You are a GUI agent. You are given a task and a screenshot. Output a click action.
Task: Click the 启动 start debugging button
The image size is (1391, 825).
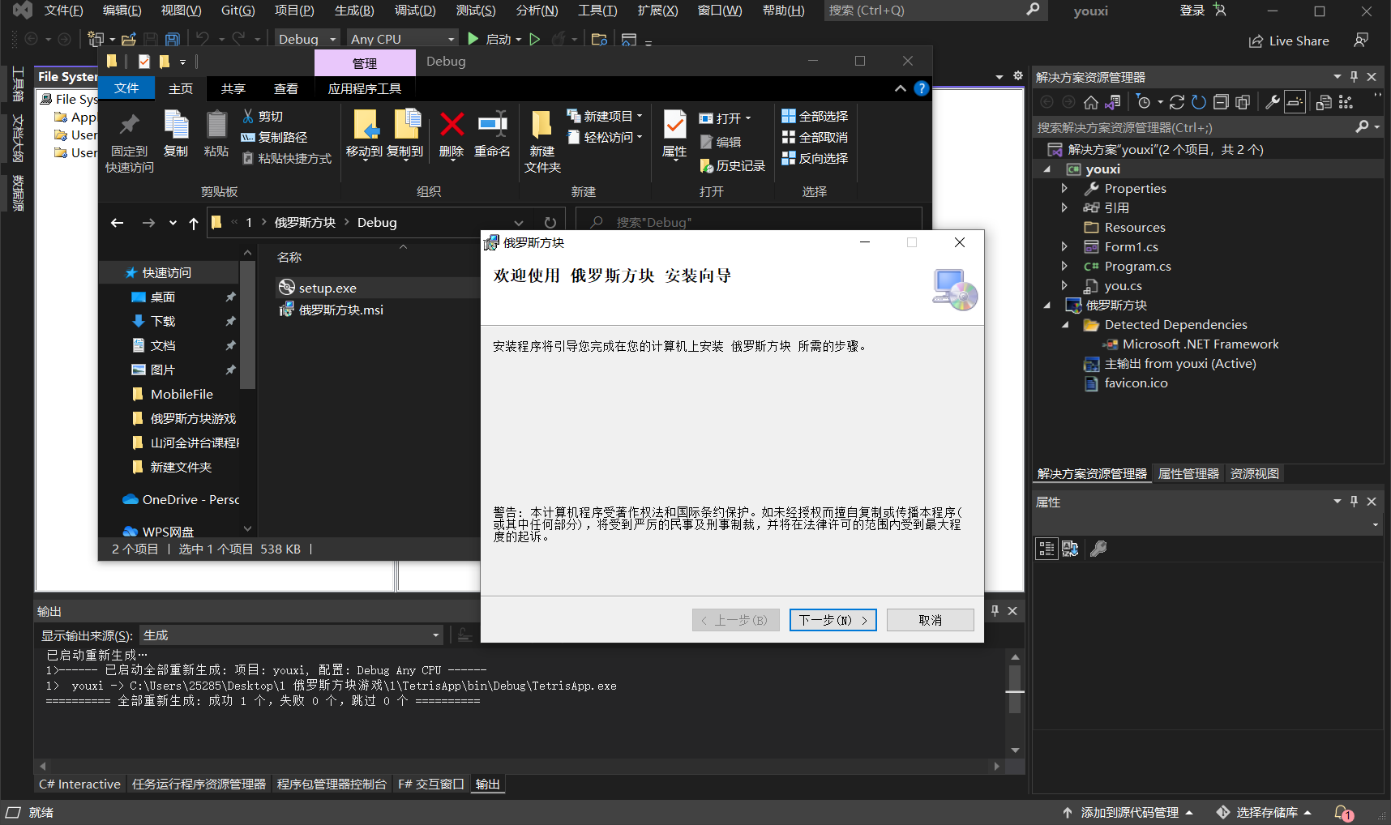click(493, 39)
